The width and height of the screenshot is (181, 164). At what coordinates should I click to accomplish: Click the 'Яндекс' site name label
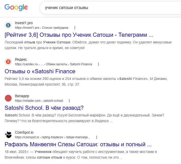[21, 59]
